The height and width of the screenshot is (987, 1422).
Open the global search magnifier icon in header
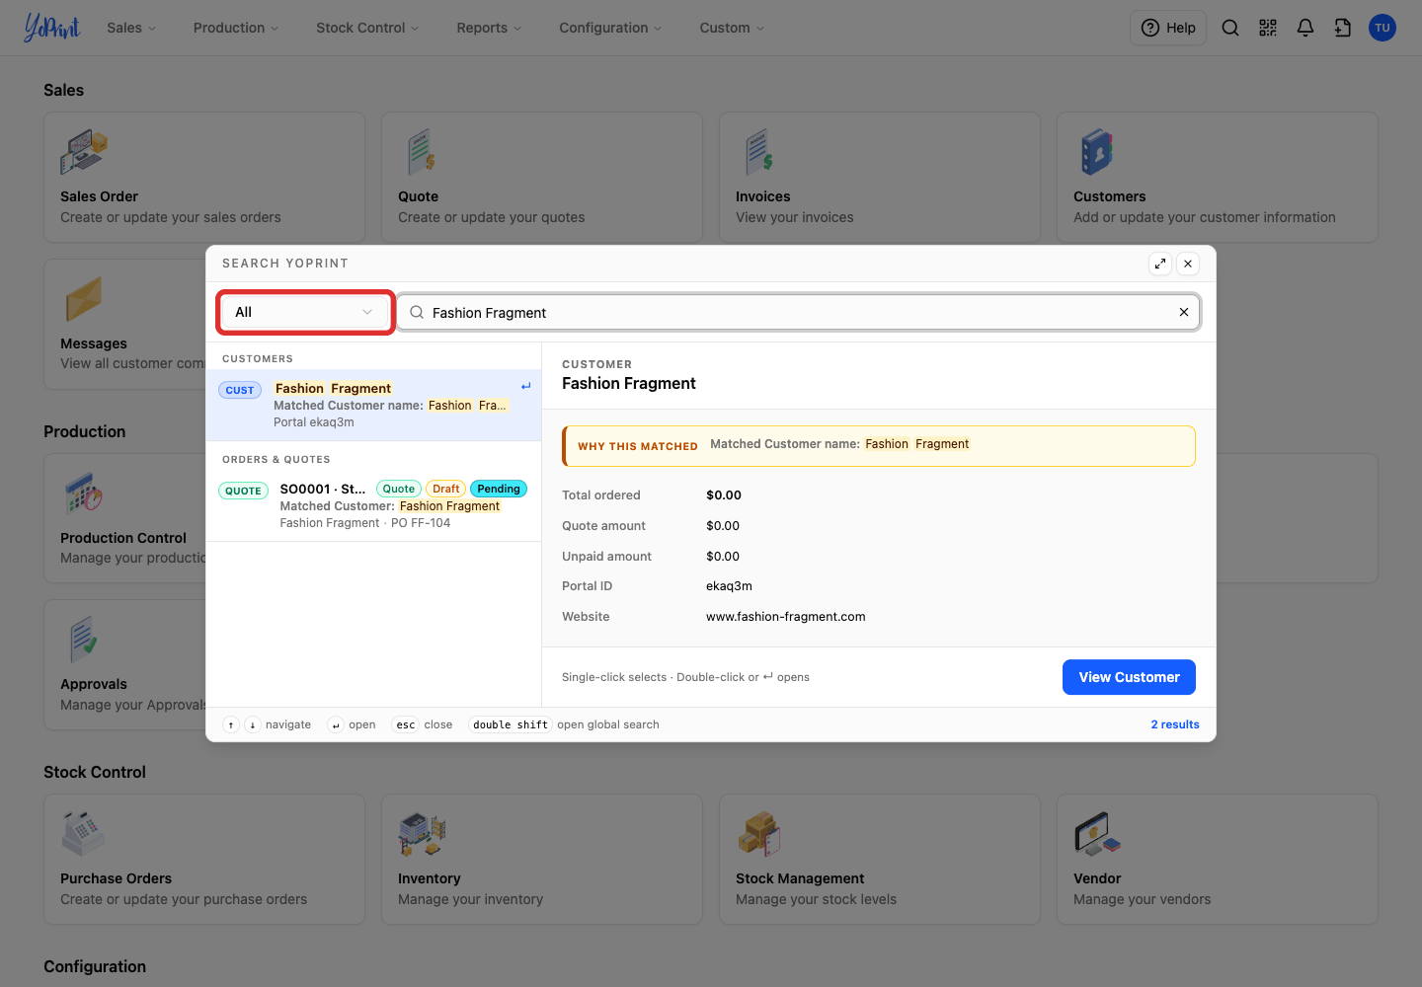(x=1230, y=28)
